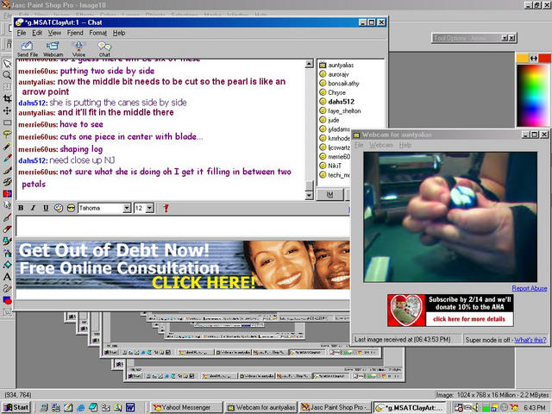Select the Zoom magnifier tool
This screenshot has height=414, width=552.
pos(7,75)
